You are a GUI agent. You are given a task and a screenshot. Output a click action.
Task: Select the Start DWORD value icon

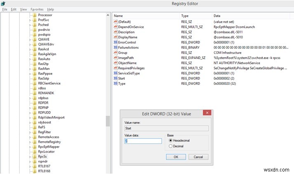[115, 78]
